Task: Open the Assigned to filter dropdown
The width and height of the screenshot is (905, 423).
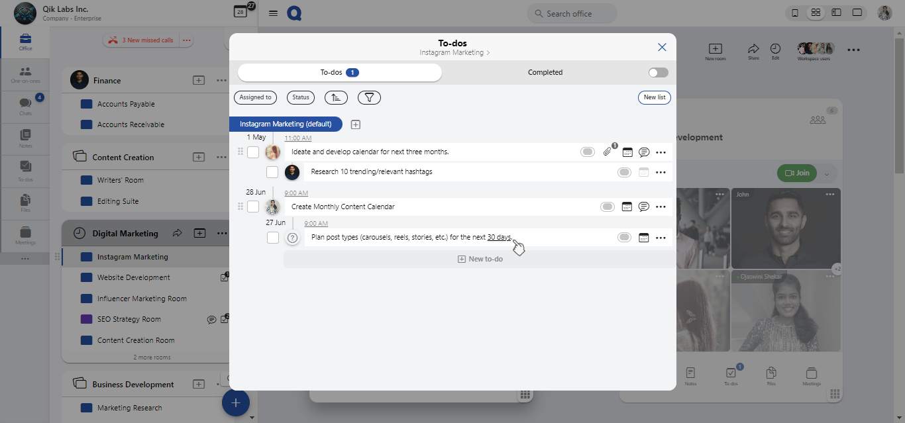Action: [x=255, y=98]
